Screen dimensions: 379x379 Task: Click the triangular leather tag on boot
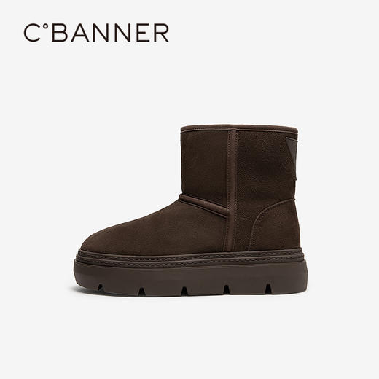pyautogui.click(x=292, y=147)
